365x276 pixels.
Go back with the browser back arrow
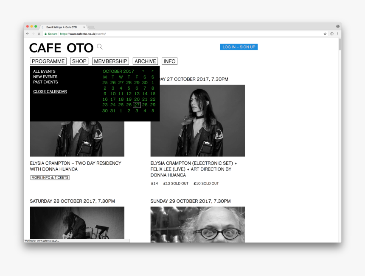click(28, 34)
